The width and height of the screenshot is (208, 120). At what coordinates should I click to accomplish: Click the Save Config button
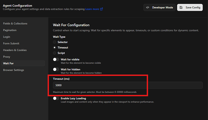tap(190, 8)
